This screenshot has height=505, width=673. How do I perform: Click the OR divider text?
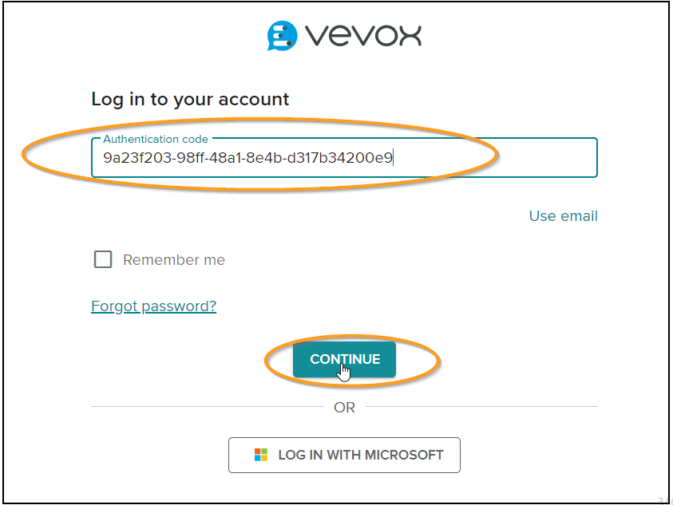(x=345, y=407)
